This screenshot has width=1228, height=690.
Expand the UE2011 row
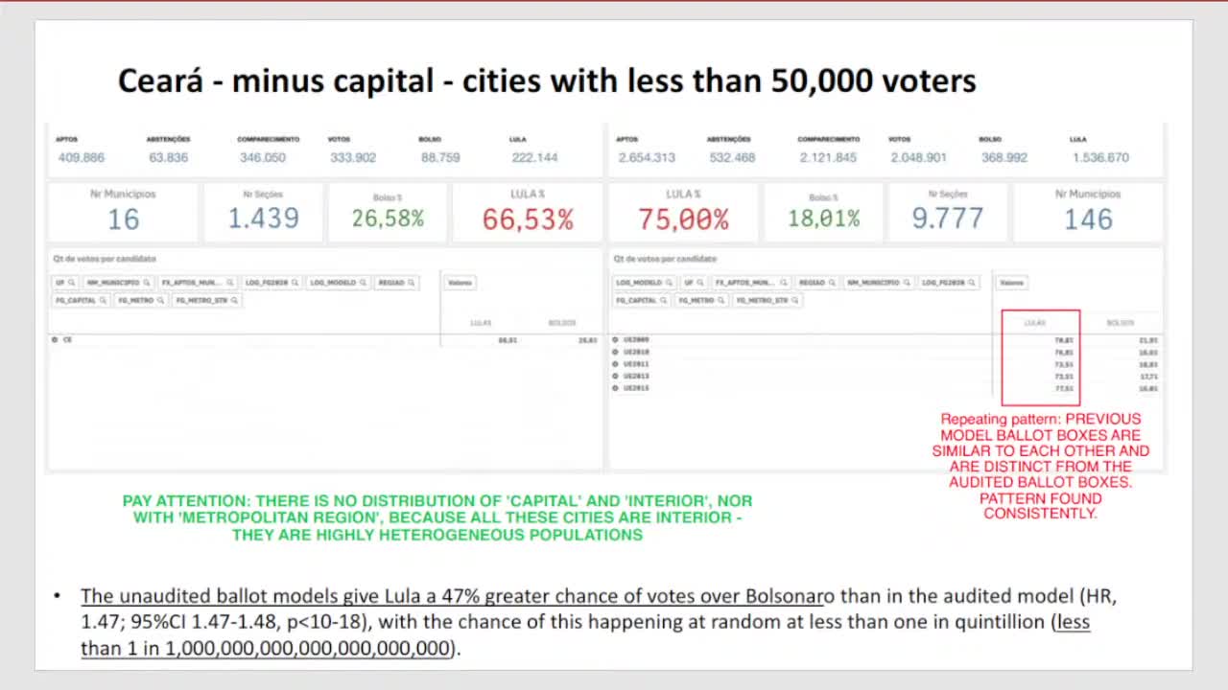(x=615, y=364)
